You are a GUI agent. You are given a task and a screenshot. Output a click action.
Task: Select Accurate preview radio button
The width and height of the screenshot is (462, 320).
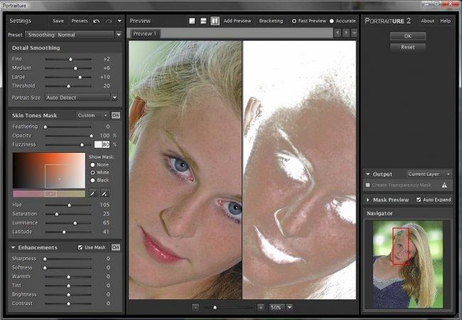[x=332, y=21]
